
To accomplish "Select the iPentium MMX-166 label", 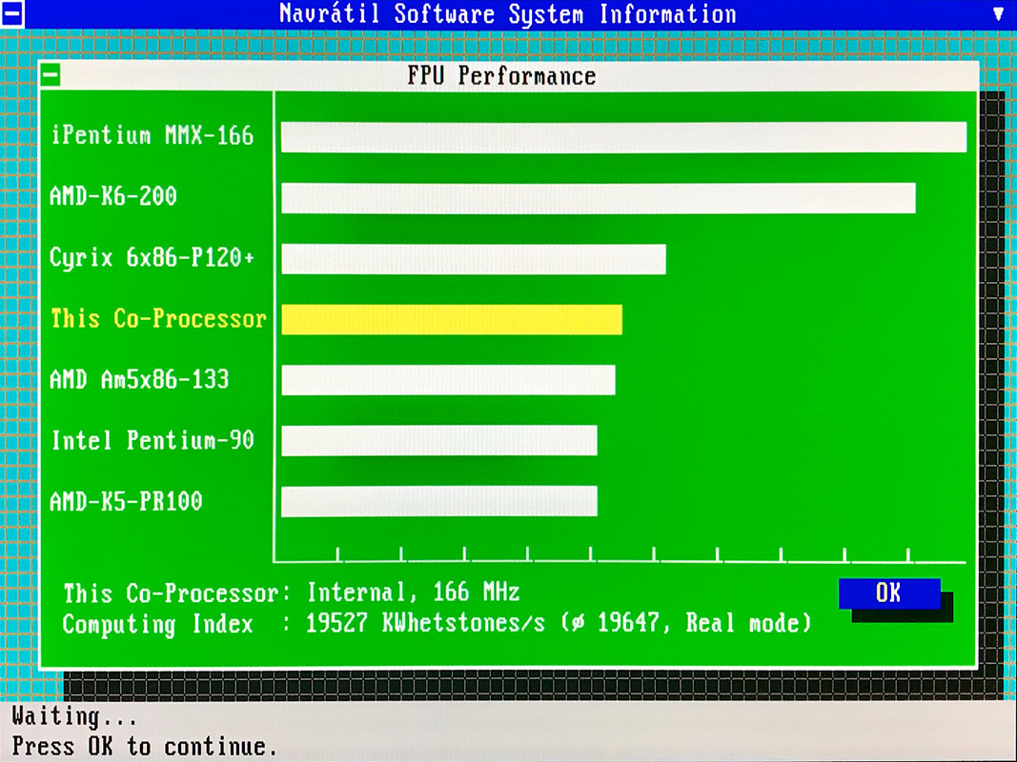I will (x=153, y=135).
